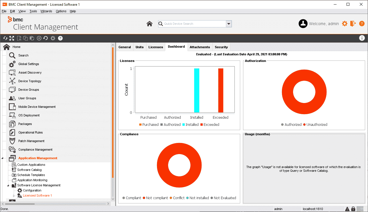Image resolution: width=368 pixels, height=212 pixels.
Task: Click sidebar vertical scrollbar down arrow
Action: pyautogui.click(x=113, y=199)
